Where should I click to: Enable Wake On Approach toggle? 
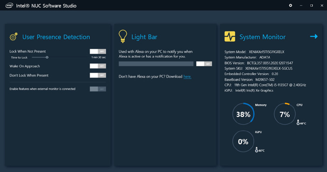point(98,66)
